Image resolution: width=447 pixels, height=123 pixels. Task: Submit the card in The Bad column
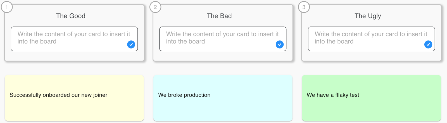click(x=280, y=44)
